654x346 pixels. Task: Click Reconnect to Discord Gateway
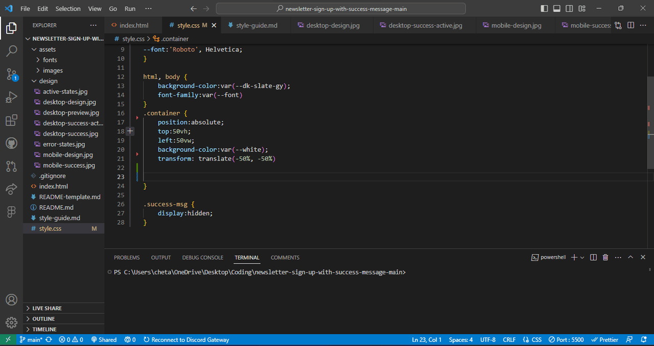click(x=186, y=340)
